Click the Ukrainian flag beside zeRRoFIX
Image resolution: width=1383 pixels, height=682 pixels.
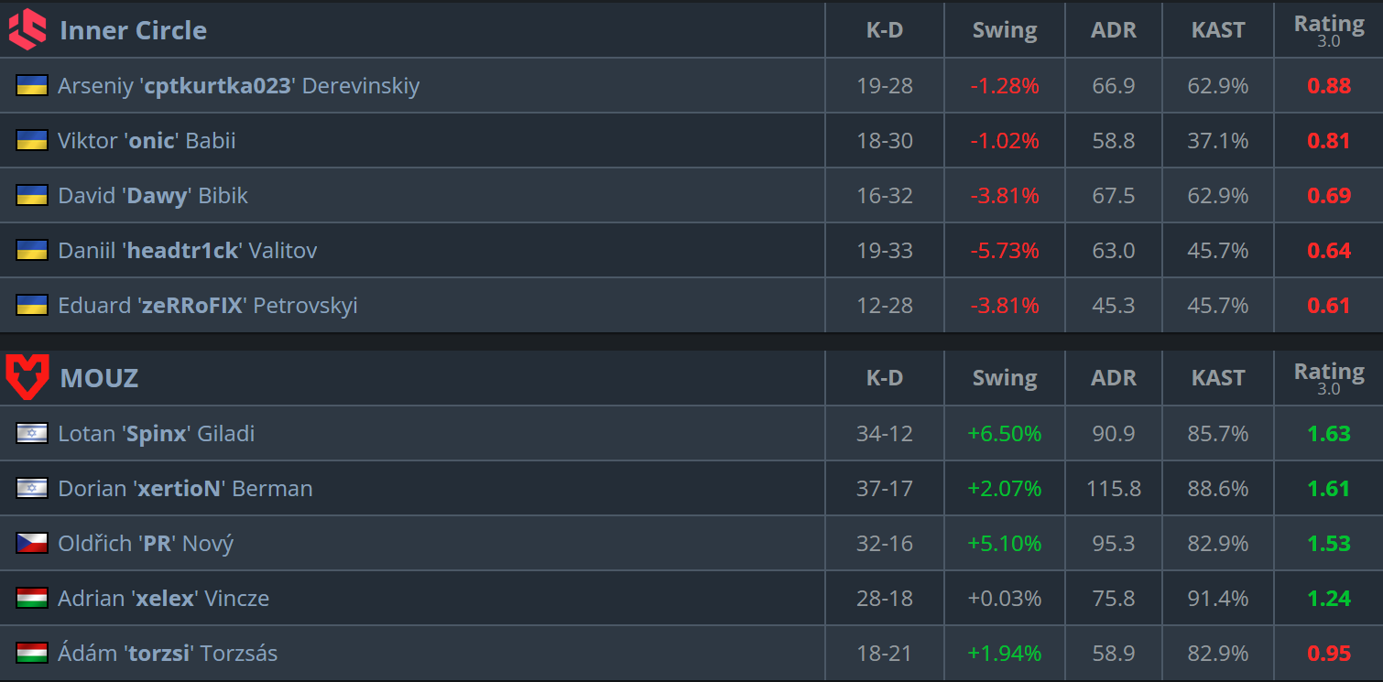click(x=32, y=306)
